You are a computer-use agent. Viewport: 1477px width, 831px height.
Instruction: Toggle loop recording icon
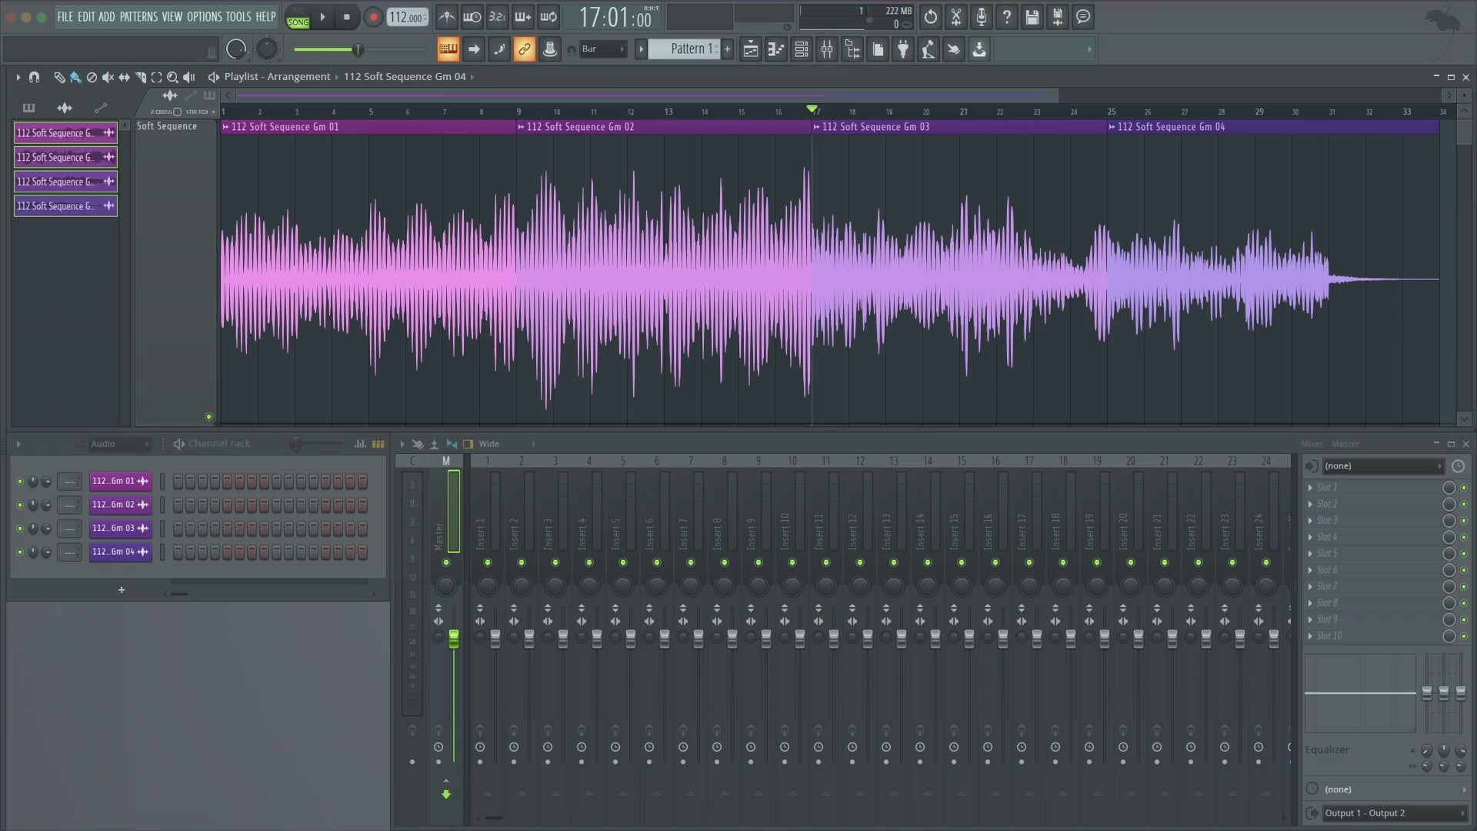coord(548,16)
